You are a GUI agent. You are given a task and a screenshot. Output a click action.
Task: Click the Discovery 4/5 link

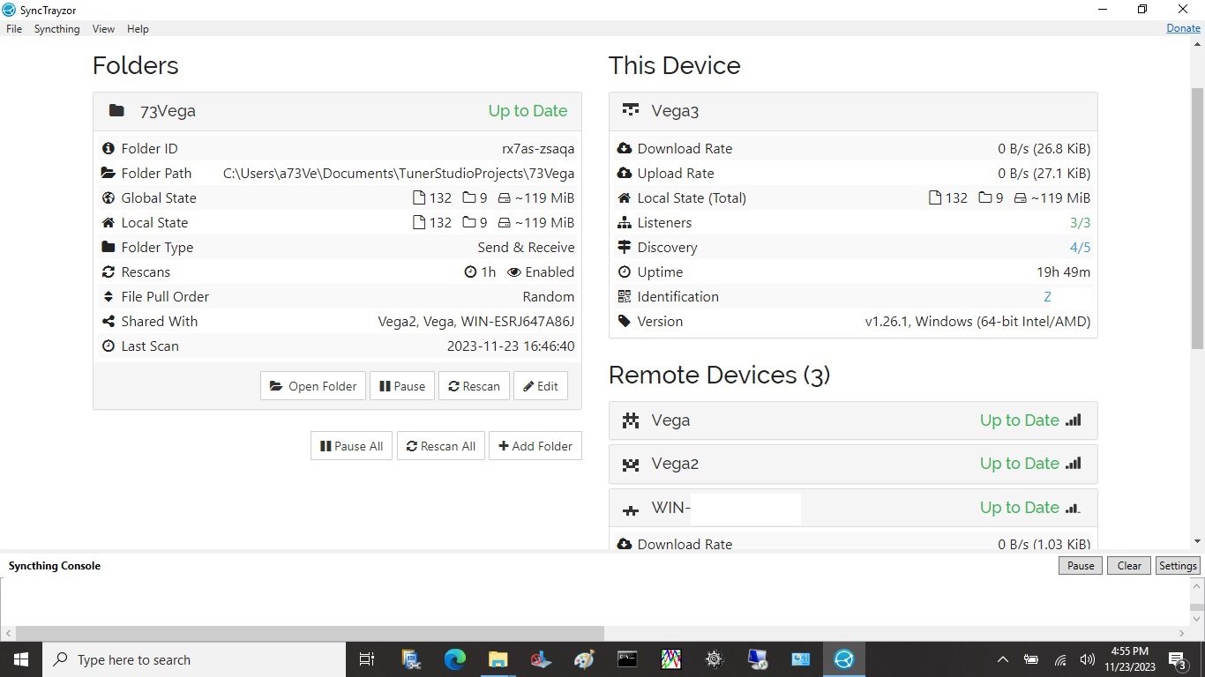[x=1080, y=248]
